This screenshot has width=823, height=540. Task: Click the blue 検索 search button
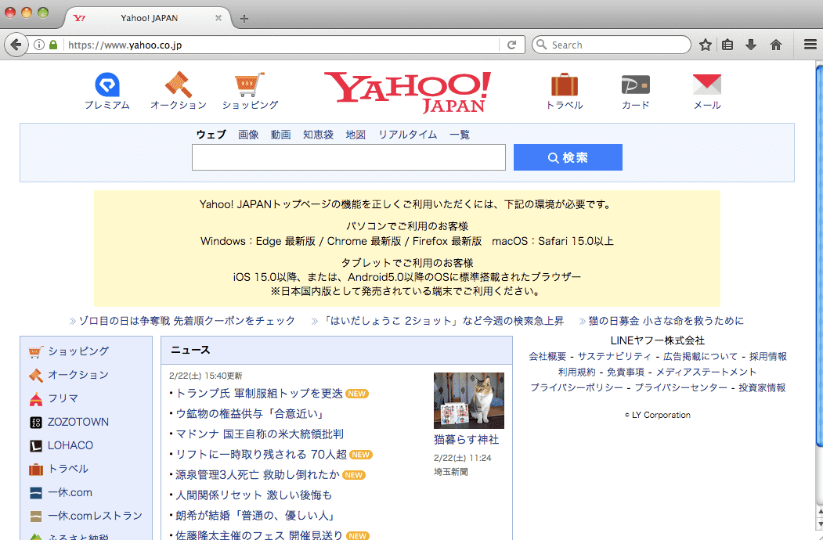[x=568, y=157]
